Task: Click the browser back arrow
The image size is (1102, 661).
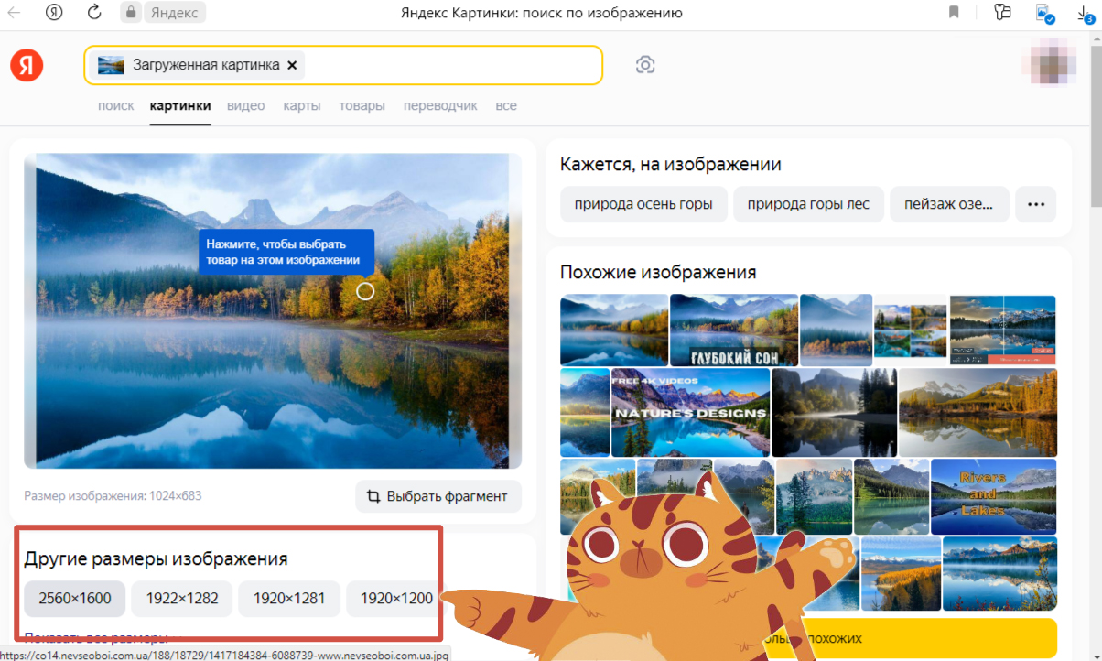Action: click(x=16, y=13)
